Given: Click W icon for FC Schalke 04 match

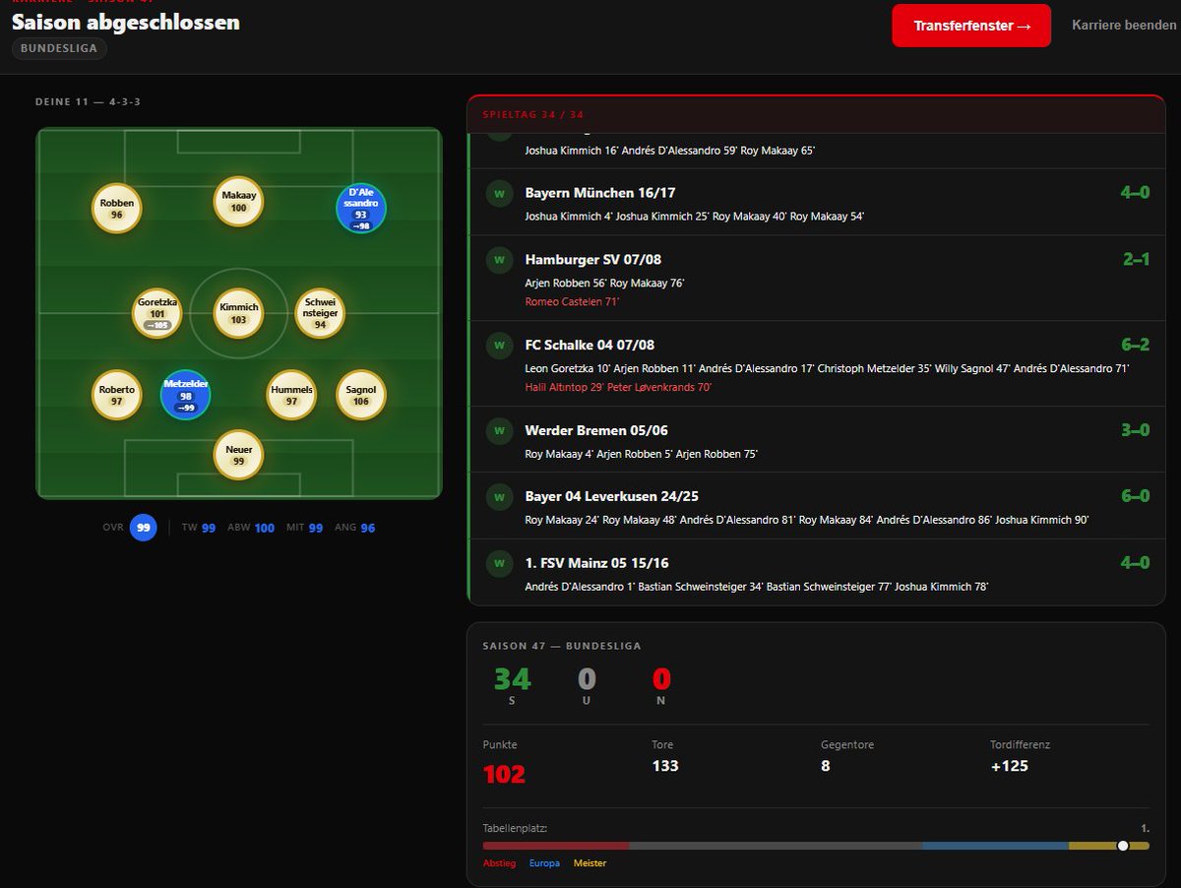Looking at the screenshot, I should (x=499, y=346).
